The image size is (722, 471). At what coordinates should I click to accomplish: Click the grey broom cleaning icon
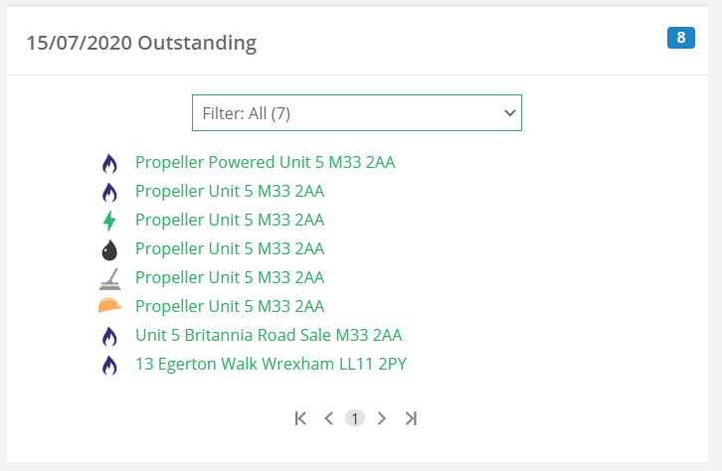[x=109, y=278]
